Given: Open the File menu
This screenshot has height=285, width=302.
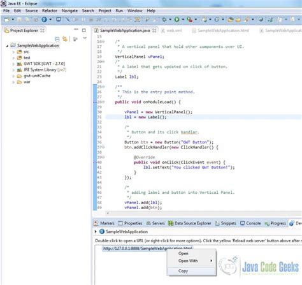Looking at the screenshot, I should pos(6,11).
